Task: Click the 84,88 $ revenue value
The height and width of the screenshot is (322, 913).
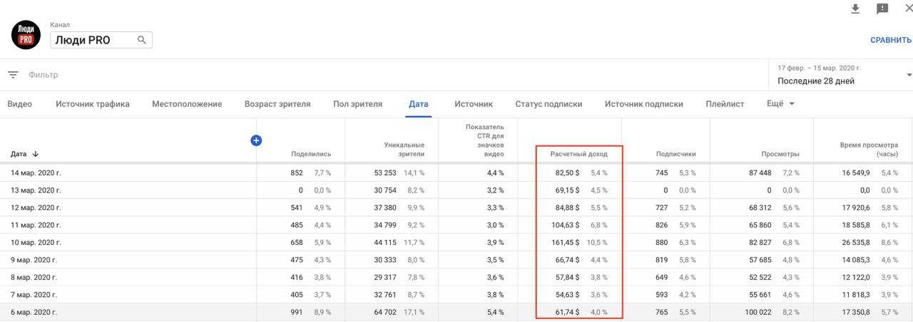Action: (x=568, y=208)
